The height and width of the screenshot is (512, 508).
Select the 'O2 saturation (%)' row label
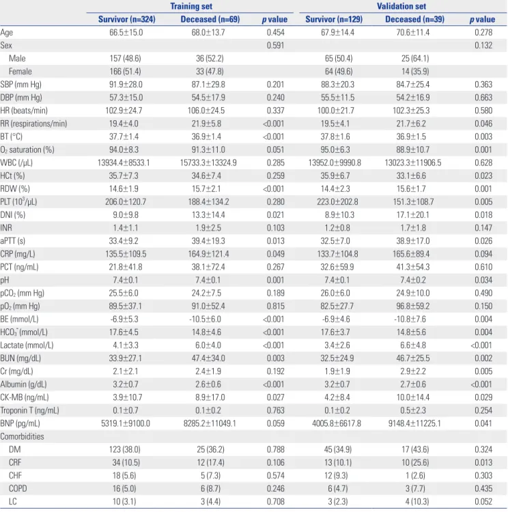click(27, 150)
